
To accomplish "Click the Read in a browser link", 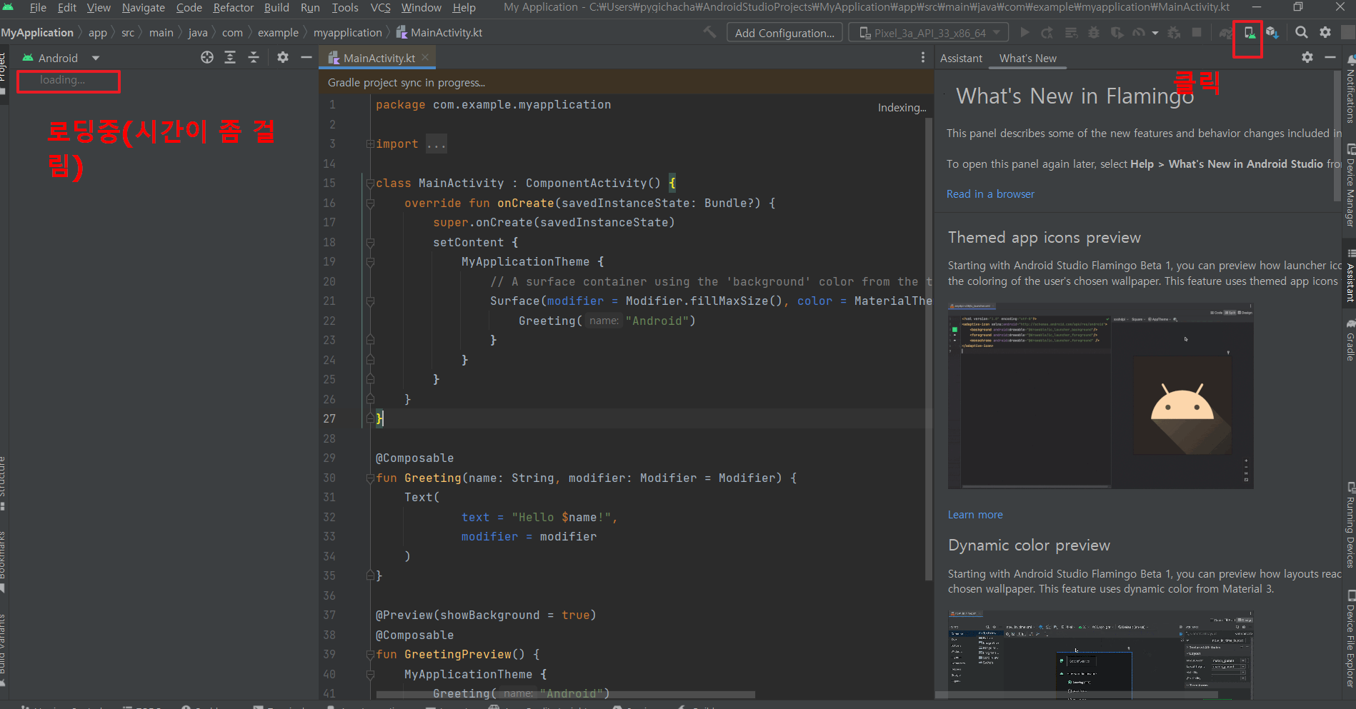I will [990, 193].
